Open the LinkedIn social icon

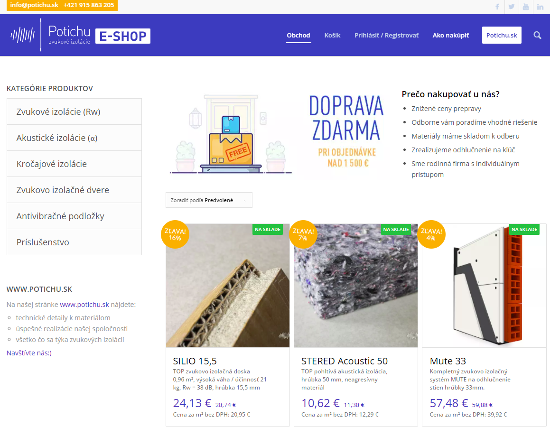point(540,7)
